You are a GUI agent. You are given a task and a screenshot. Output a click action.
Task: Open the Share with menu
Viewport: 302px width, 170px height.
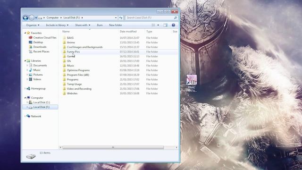point(83,25)
